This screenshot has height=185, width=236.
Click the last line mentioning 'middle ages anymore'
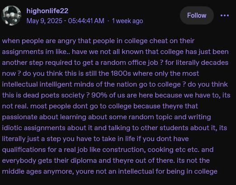109,171
